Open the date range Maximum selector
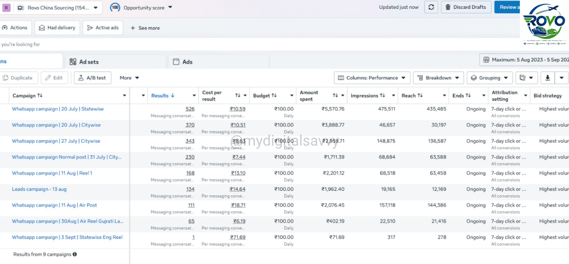The height and width of the screenshot is (264, 569). click(525, 60)
